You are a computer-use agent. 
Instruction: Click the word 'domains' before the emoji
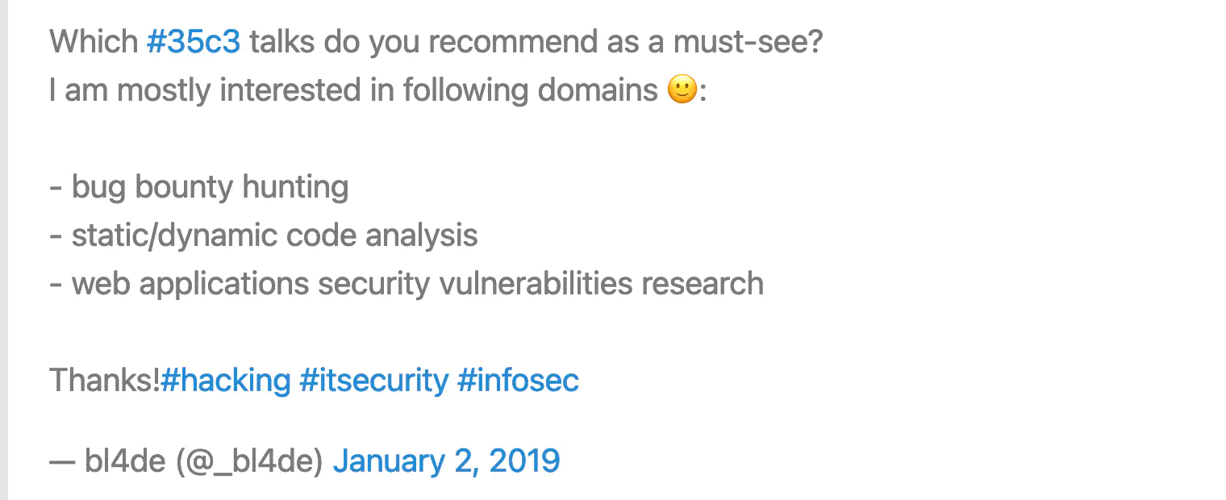click(598, 90)
